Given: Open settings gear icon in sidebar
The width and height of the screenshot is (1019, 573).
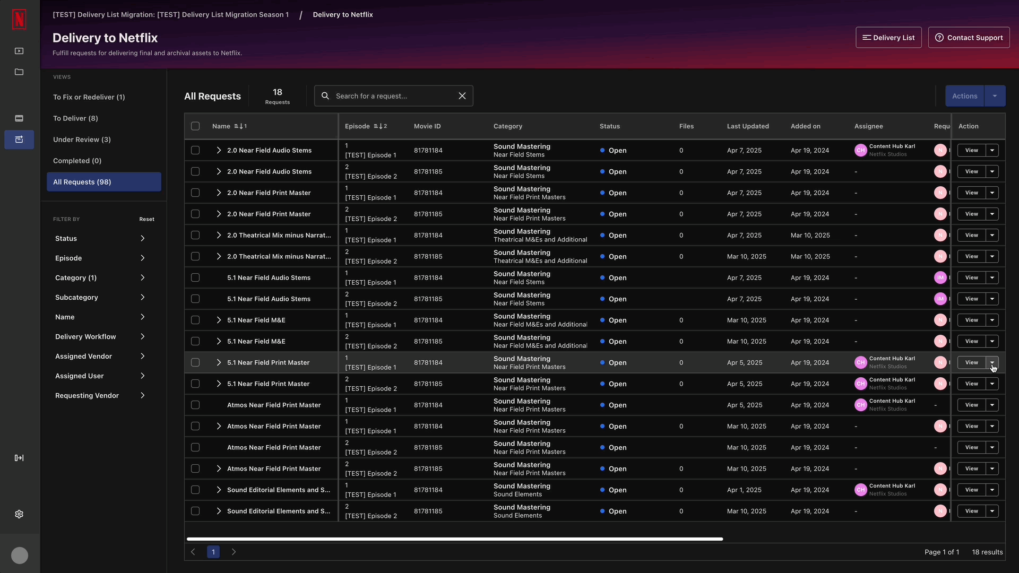Looking at the screenshot, I should click(x=19, y=514).
